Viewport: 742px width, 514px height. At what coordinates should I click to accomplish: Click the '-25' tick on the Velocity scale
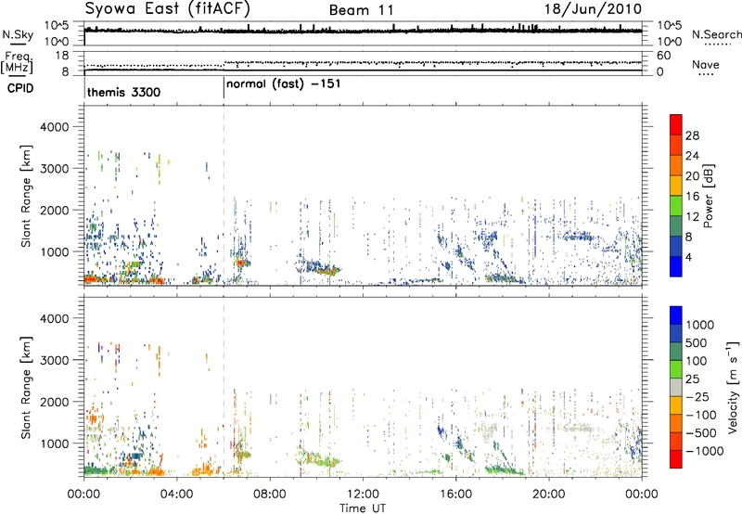point(697,397)
